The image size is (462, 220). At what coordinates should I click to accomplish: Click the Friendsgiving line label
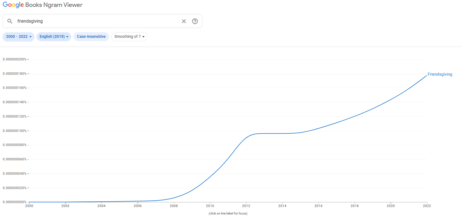[440, 74]
